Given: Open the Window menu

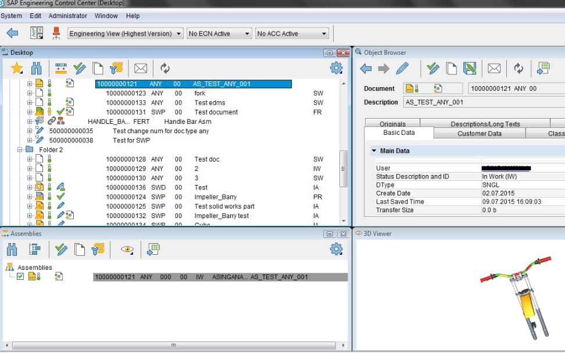Looking at the screenshot, I should [x=106, y=16].
